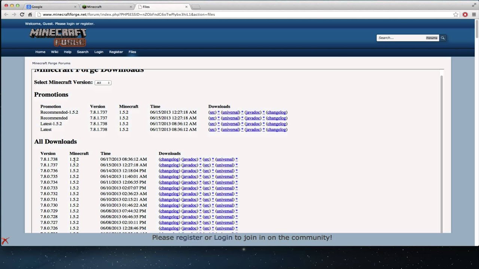Viewport: 479px width, 269px height.
Task: Open Wiki in the forum nav
Action: (55, 52)
